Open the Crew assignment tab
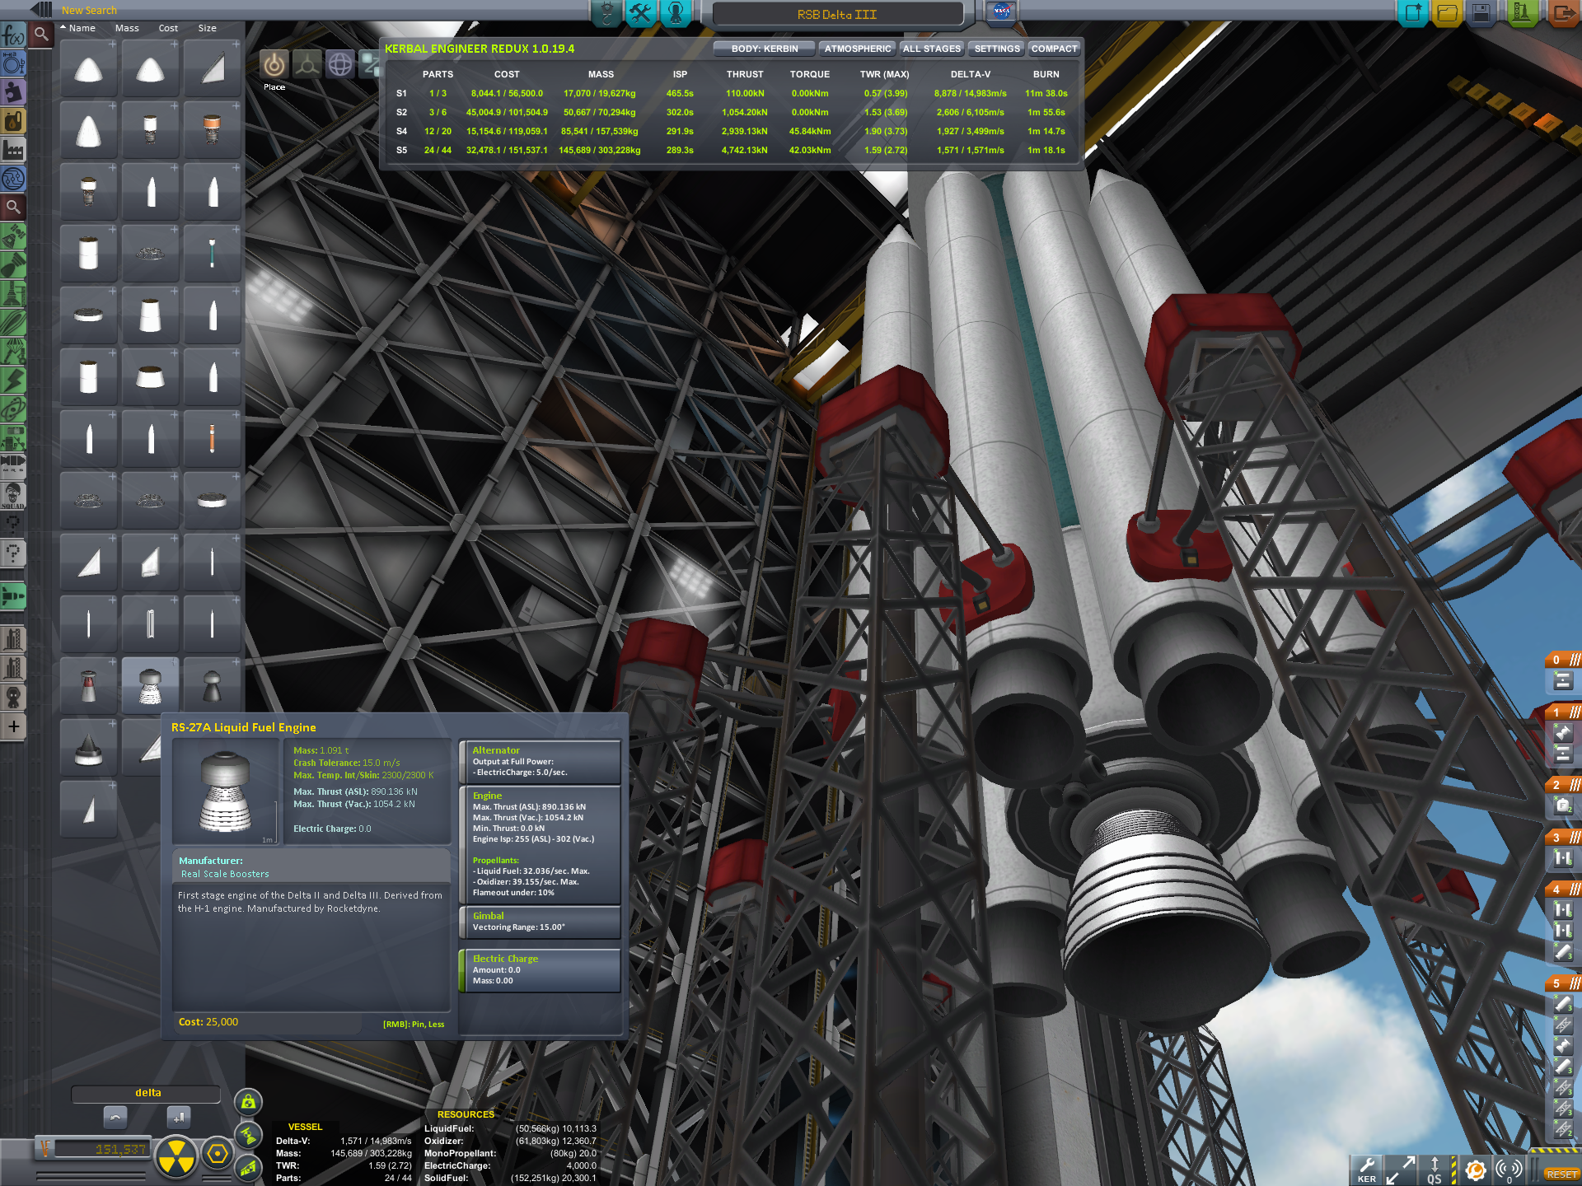This screenshot has width=1582, height=1186. coord(676,13)
